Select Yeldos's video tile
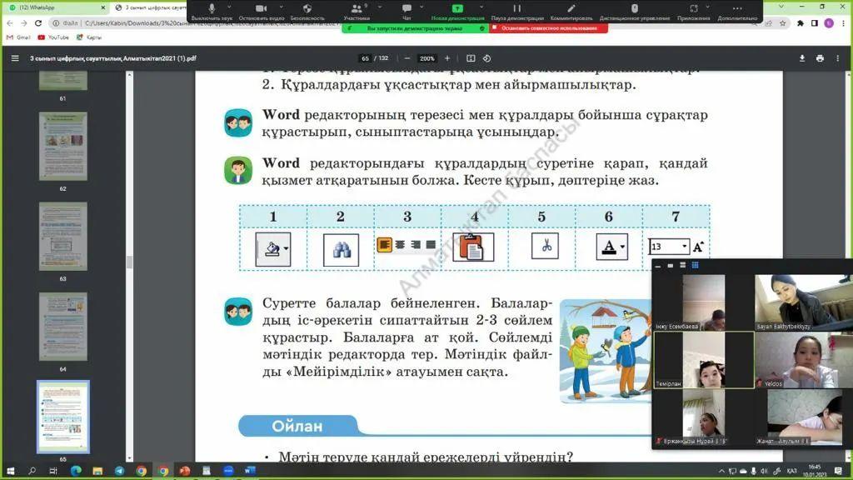Viewport: 853px width, 480px height. pyautogui.click(x=804, y=360)
